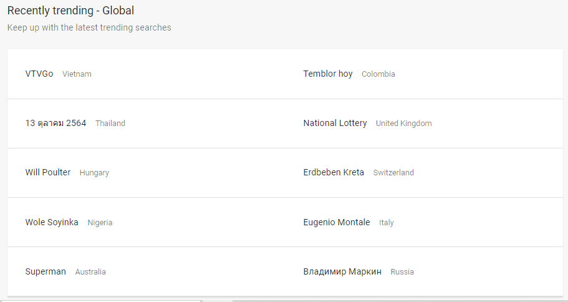Click the Colombia country label

(378, 74)
